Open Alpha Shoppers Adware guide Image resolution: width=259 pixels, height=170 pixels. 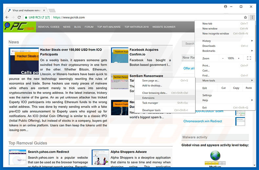pyautogui.click(x=129, y=152)
